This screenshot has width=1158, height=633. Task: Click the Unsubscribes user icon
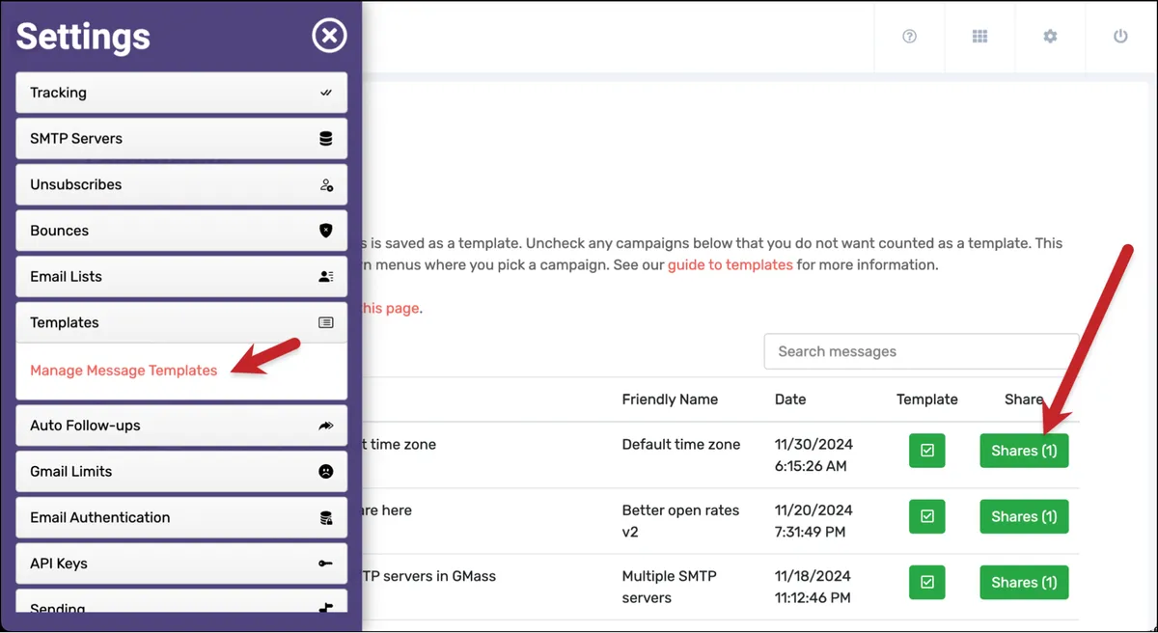tap(326, 185)
